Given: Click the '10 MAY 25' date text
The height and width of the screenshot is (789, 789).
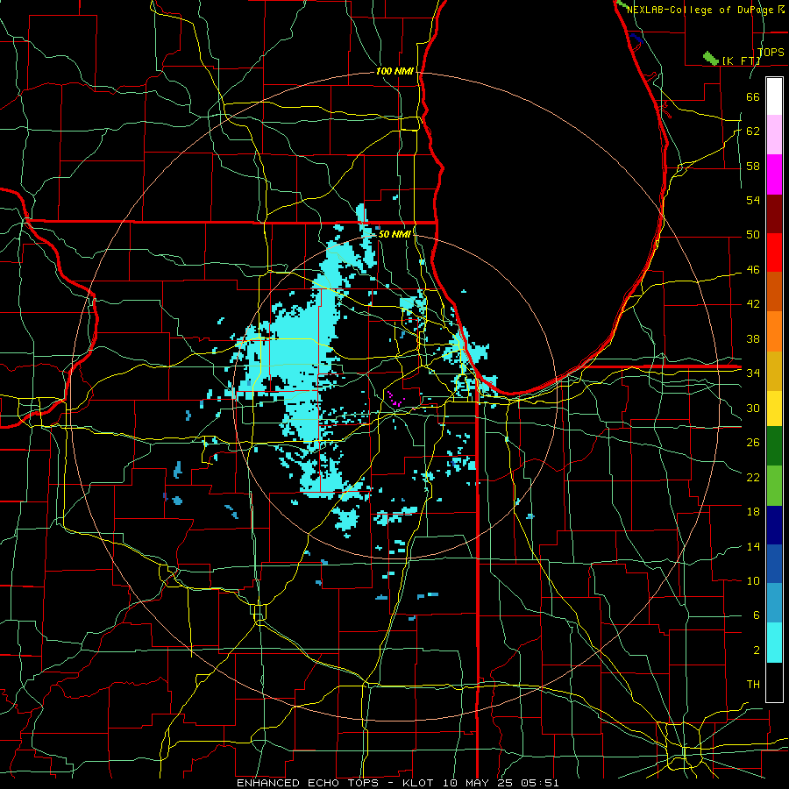Looking at the screenshot, I should coord(480,783).
